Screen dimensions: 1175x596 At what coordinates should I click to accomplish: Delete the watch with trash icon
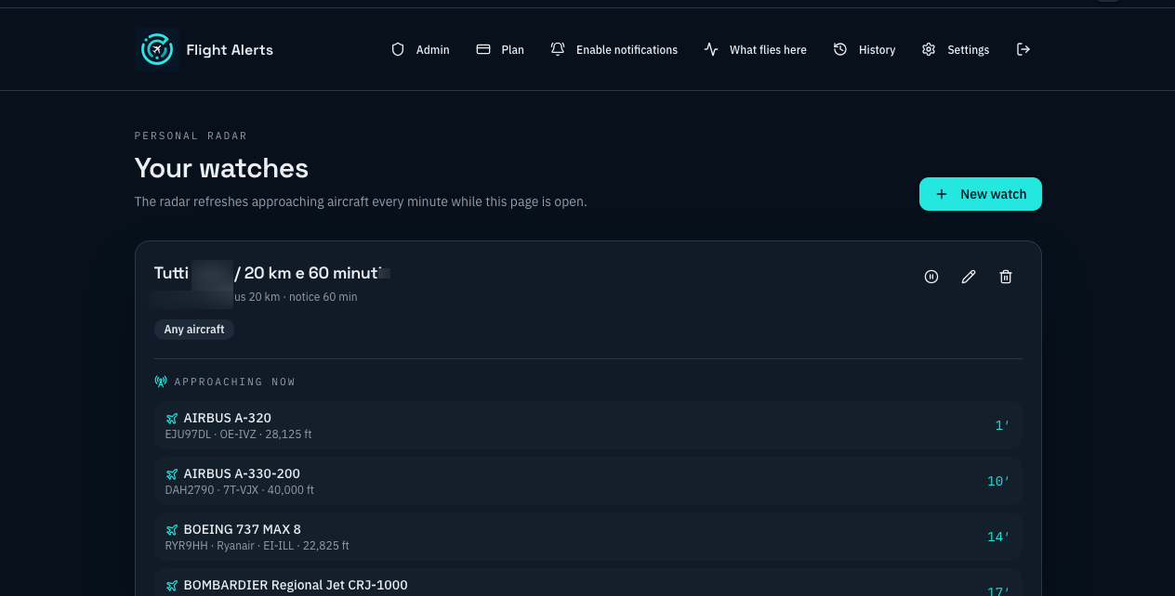1006,277
